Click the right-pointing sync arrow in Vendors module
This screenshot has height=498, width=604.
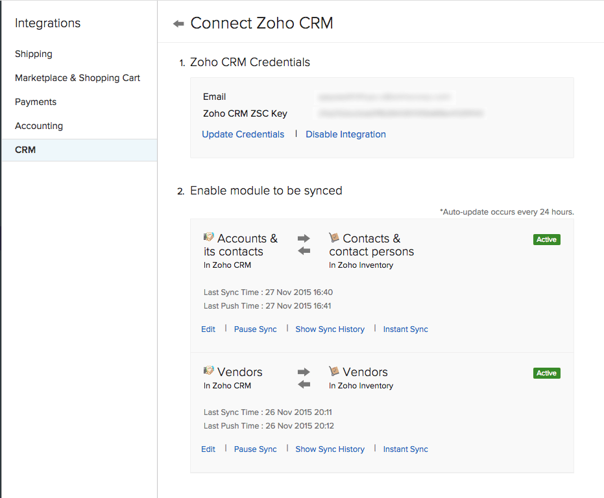[304, 372]
